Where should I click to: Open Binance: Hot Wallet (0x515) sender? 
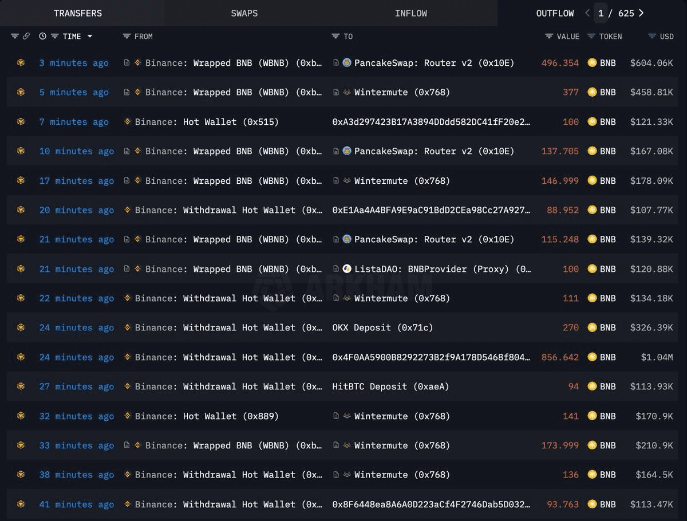tap(206, 122)
